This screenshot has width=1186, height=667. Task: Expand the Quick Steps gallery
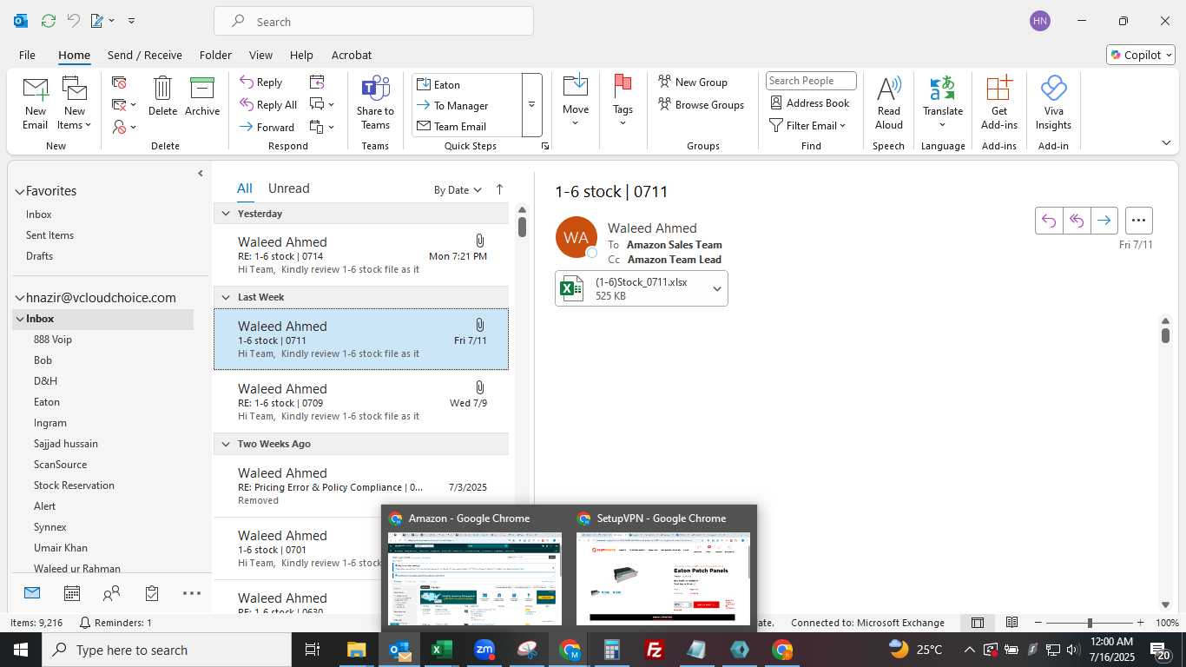531,105
